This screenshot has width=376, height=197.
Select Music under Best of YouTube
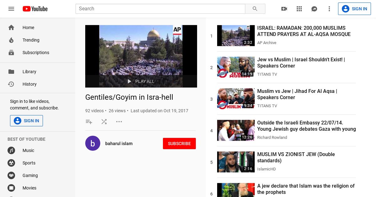pos(38,150)
